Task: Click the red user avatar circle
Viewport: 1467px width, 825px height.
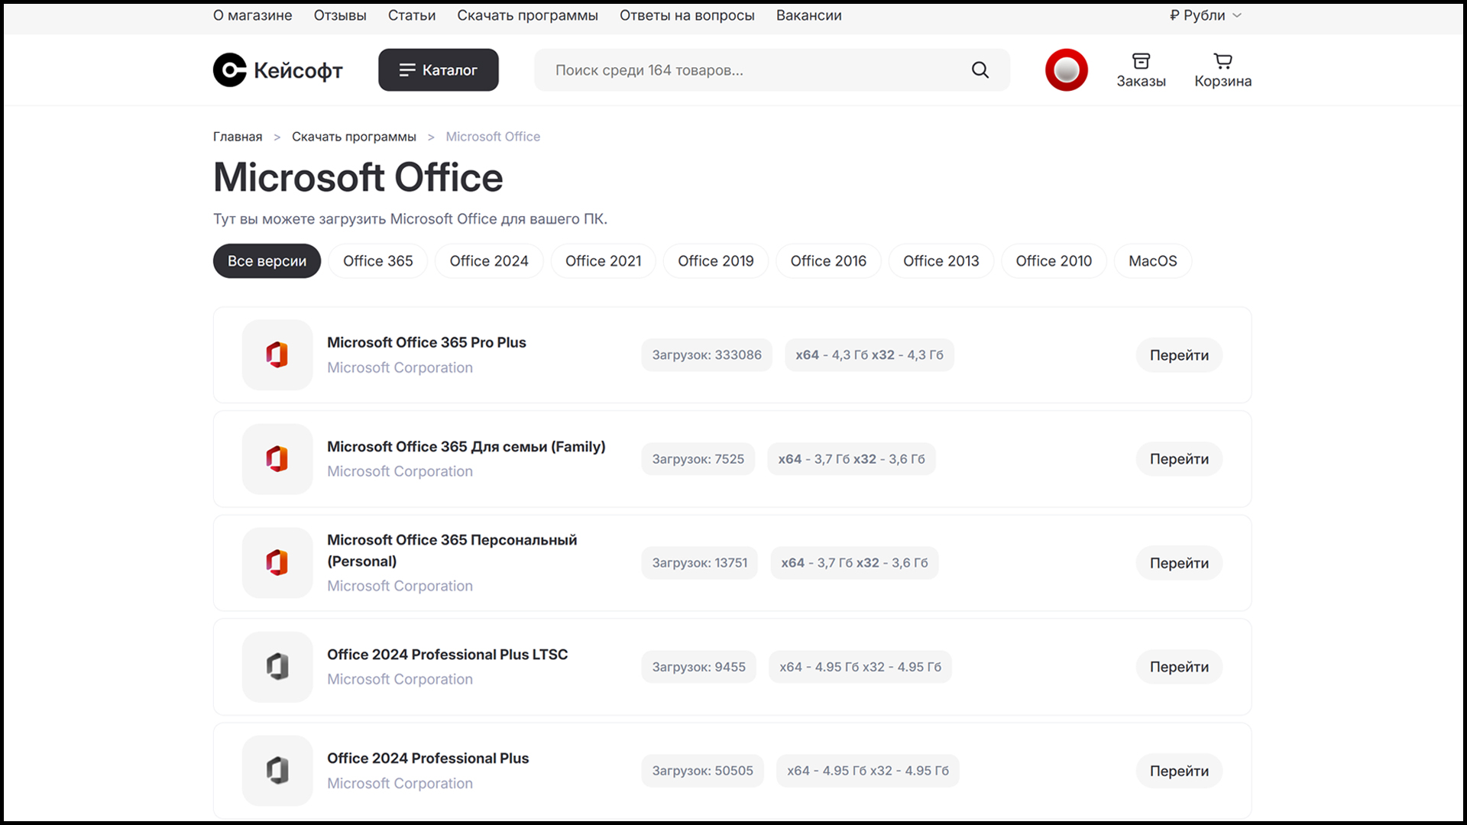Action: (1066, 70)
